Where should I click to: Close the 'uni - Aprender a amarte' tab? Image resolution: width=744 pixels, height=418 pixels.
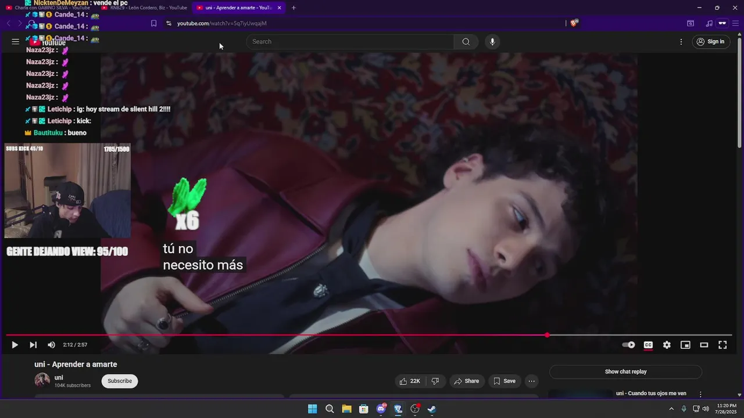[280, 8]
